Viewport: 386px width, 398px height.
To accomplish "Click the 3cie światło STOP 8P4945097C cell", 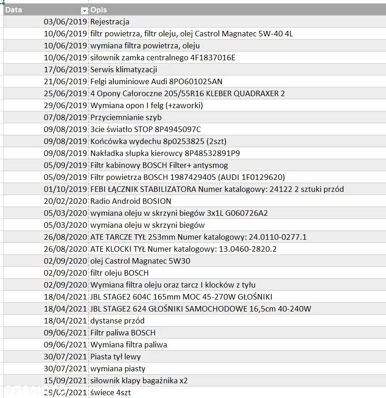I will coord(146,129).
